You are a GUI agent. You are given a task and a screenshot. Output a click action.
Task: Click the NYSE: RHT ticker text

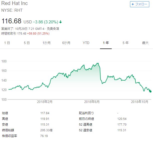pos(12,10)
